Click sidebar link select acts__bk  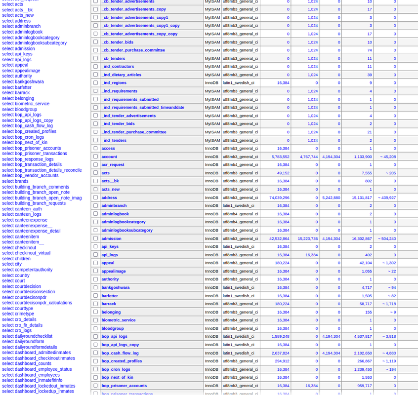[x=17, y=10]
